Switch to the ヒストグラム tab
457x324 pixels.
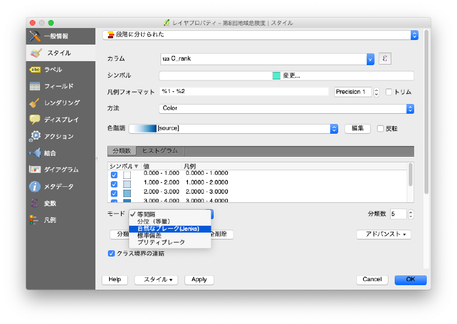[160, 151]
